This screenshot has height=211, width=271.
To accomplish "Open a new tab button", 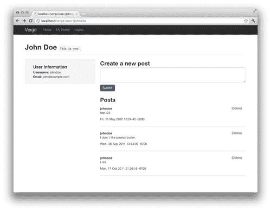I will (x=83, y=14).
